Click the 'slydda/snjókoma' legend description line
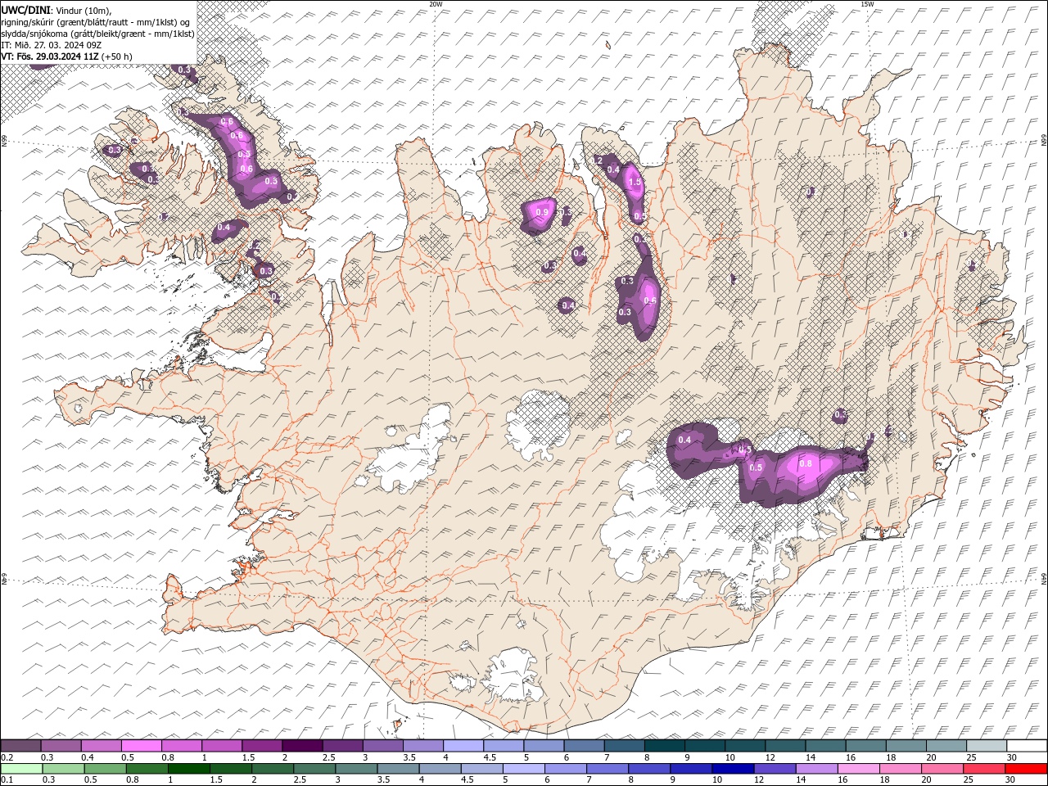Screen dimensions: 1048x786 [x=97, y=34]
